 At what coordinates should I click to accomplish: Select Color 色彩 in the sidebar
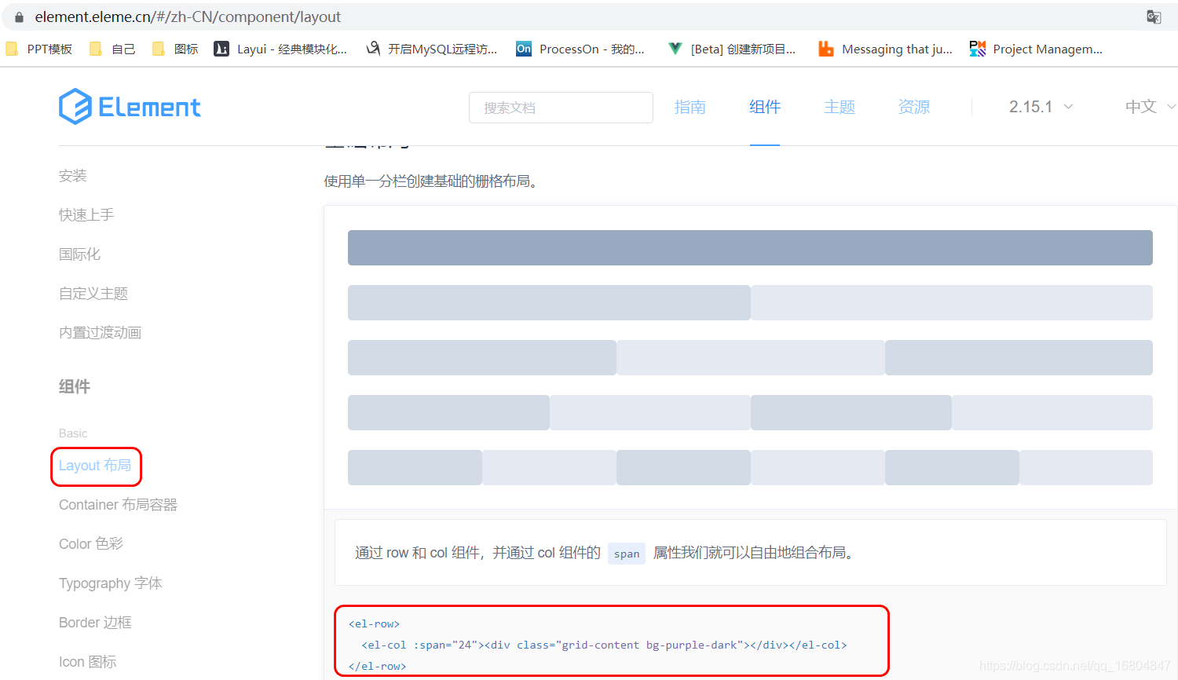coord(91,544)
